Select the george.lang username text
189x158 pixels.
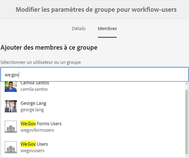coord(32,110)
